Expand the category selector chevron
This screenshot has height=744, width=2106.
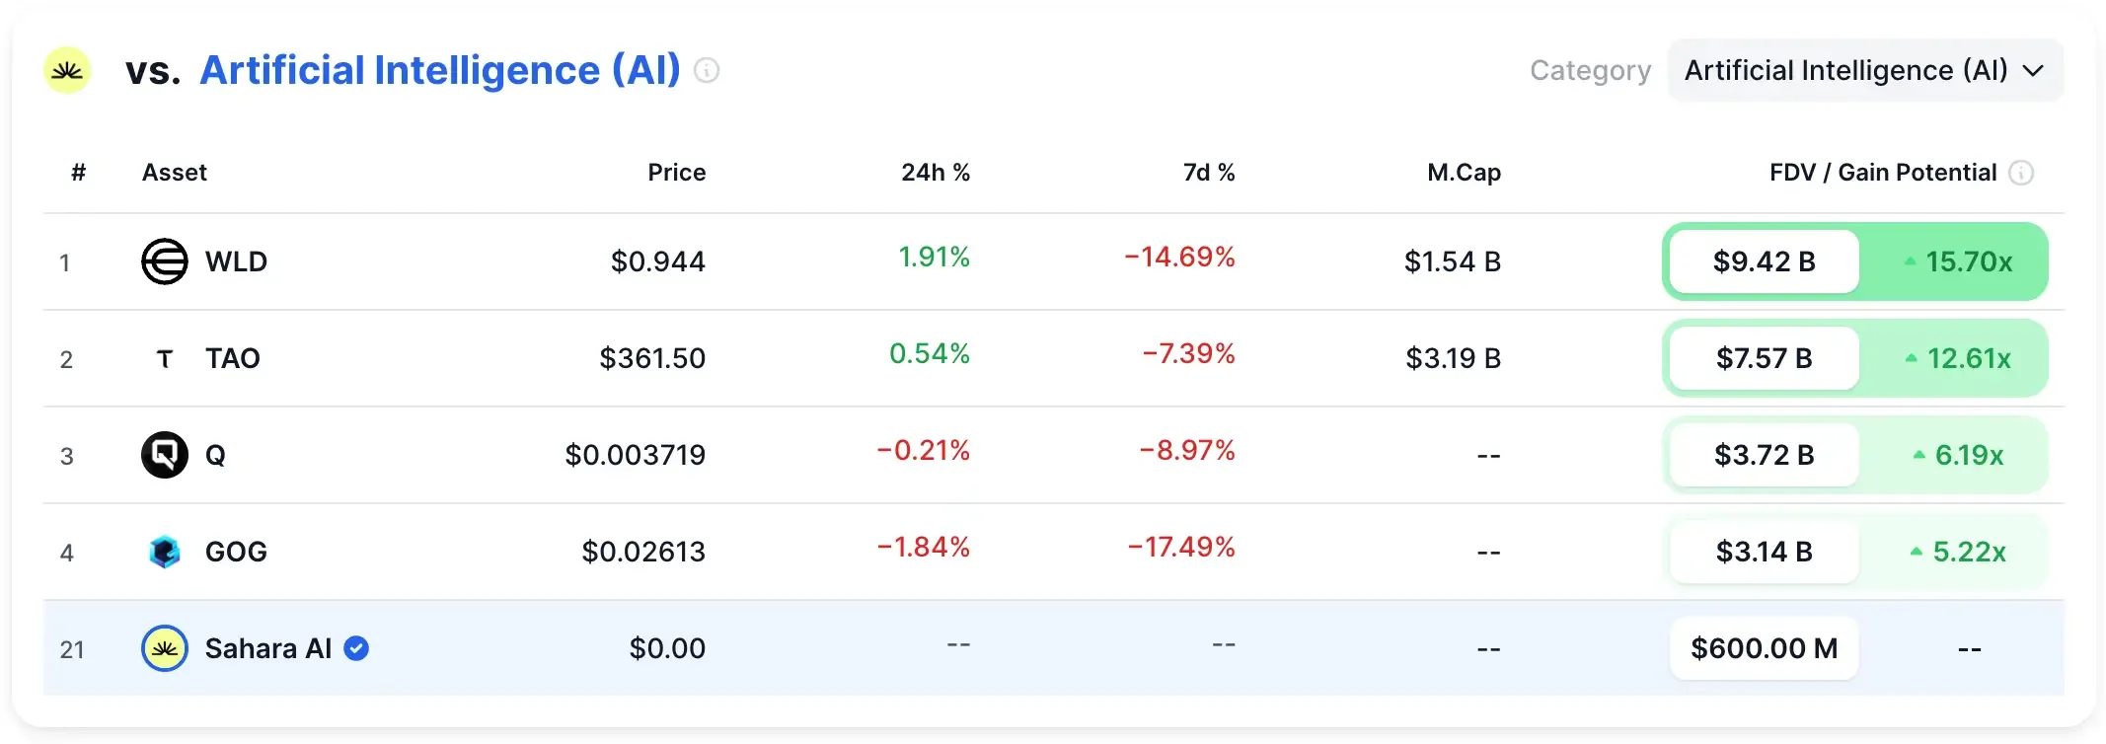pyautogui.click(x=2034, y=71)
